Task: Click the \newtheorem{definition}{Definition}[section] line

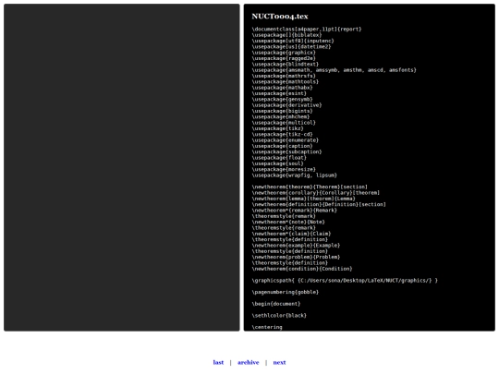Action: tap(319, 204)
